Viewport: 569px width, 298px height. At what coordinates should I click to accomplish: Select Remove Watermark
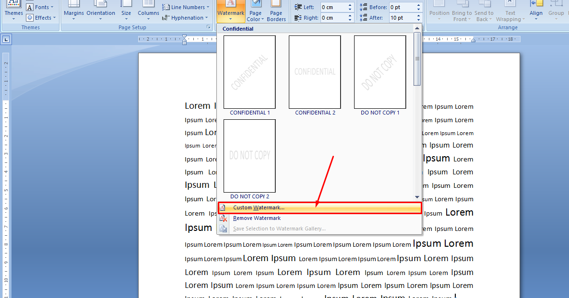[256, 218]
